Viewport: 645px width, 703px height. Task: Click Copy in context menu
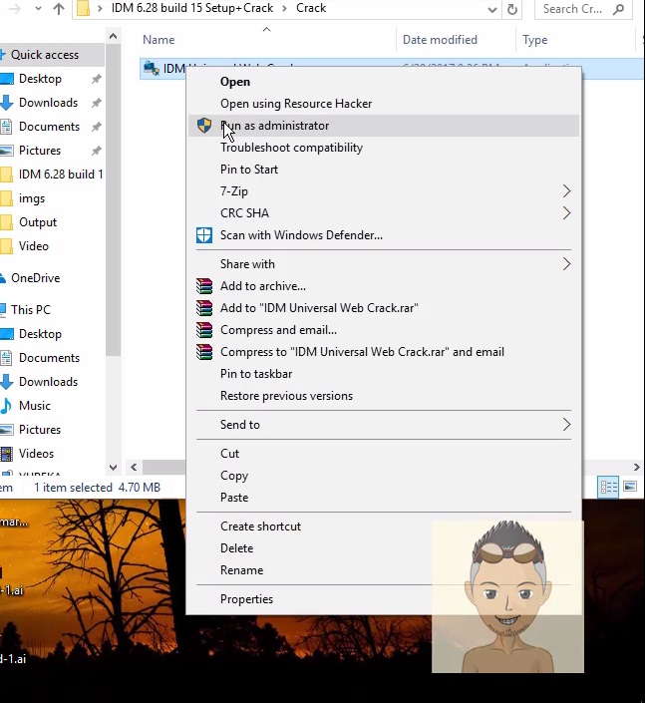point(383,476)
